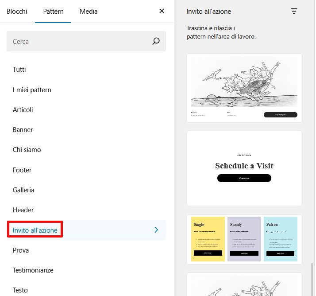Insert the Single Family Patron pricing pattern
Screen dimensions: 316x296
point(244,239)
